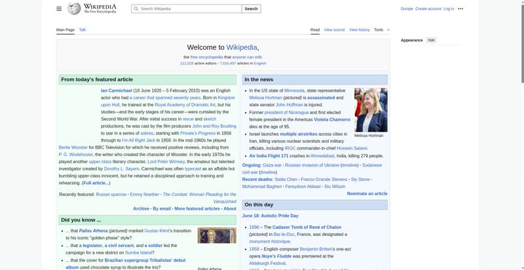This screenshot has width=524, height=270.
Task: Click Russian invasion of Ukraine link
Action: 312,165
